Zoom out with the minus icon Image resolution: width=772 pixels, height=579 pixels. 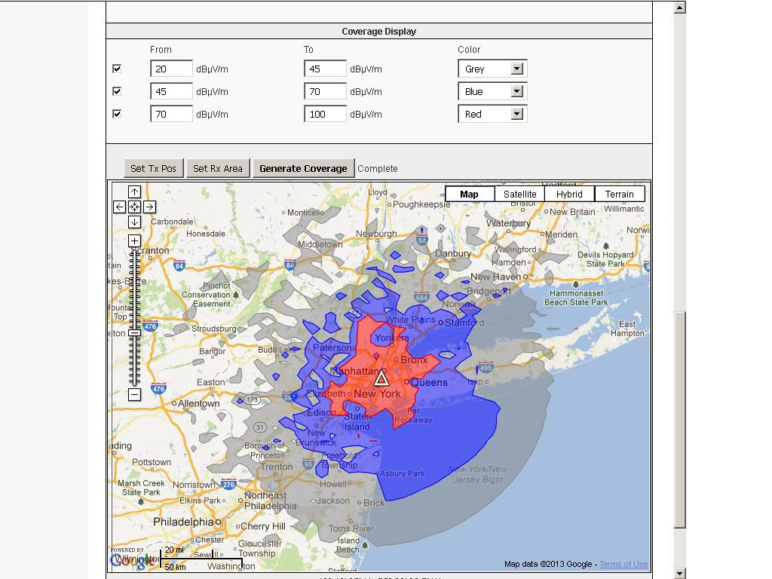(134, 394)
